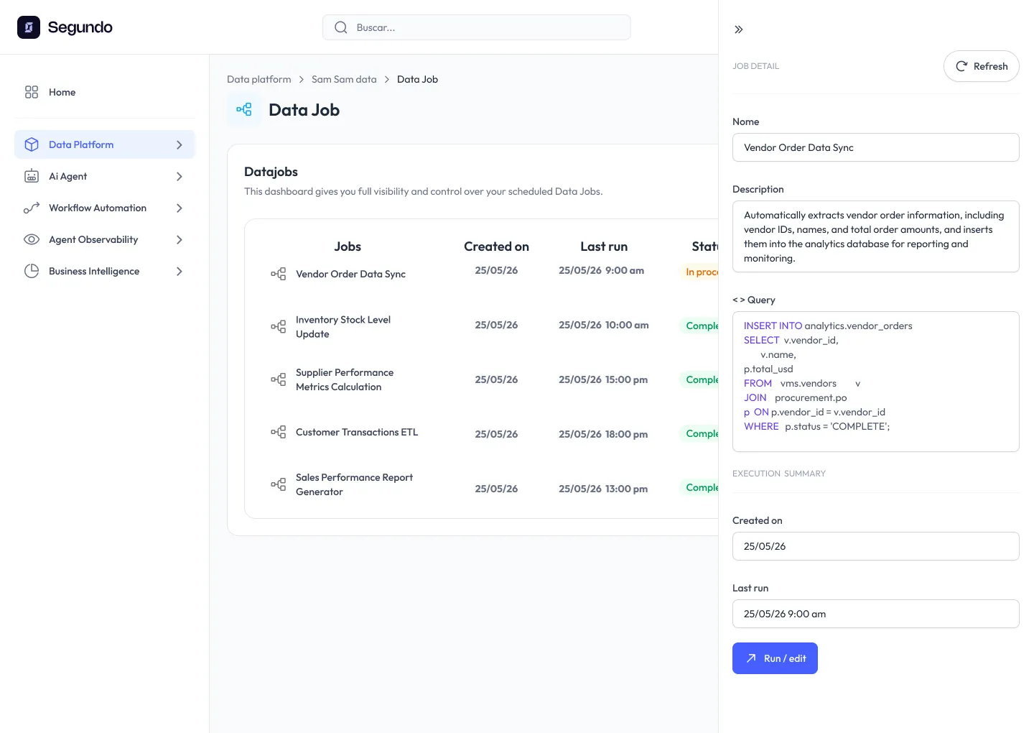The height and width of the screenshot is (733, 1034).
Task: Open the Data platform breadcrumb link
Action: pyautogui.click(x=258, y=79)
